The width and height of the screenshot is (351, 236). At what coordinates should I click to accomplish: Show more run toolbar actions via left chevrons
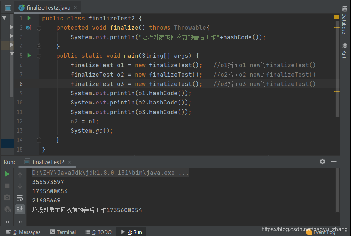(x=7, y=222)
